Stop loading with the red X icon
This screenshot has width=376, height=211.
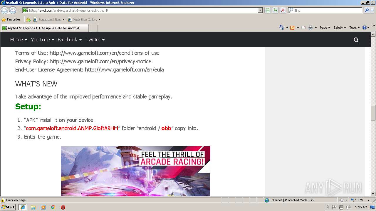click(x=283, y=10)
